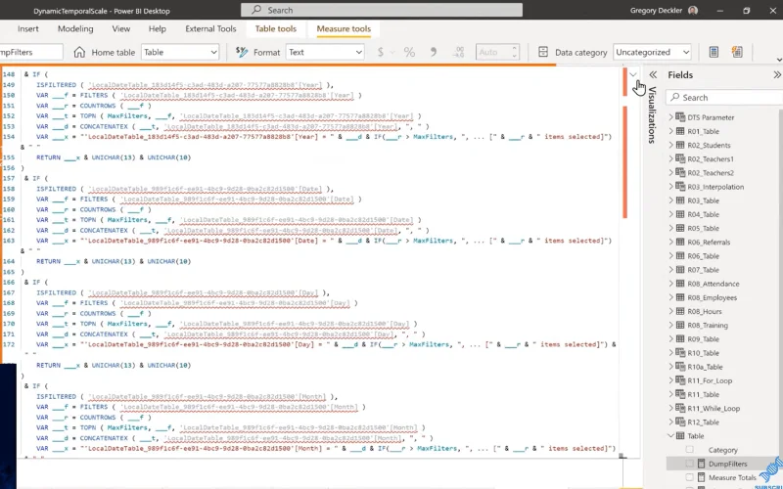The width and height of the screenshot is (783, 489).
Task: Click the DTS Parameter table icon
Action: pyautogui.click(x=680, y=117)
